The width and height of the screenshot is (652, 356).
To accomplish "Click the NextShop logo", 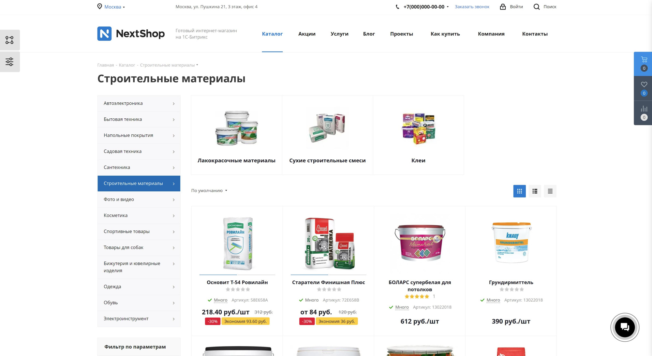I will 131,34.
